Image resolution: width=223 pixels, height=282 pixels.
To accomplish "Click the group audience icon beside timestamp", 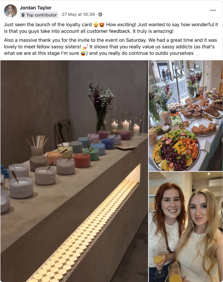I will 100,15.
